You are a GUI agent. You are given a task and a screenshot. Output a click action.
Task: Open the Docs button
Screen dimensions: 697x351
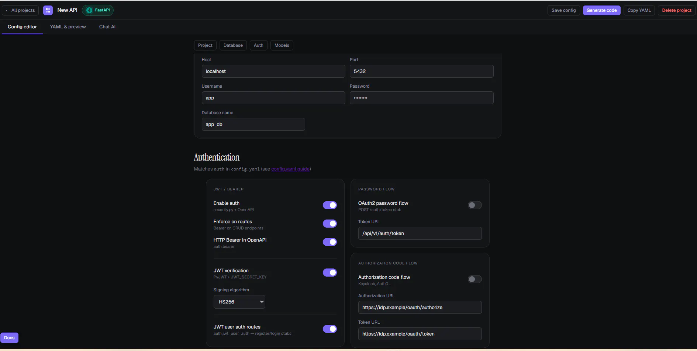(9, 338)
